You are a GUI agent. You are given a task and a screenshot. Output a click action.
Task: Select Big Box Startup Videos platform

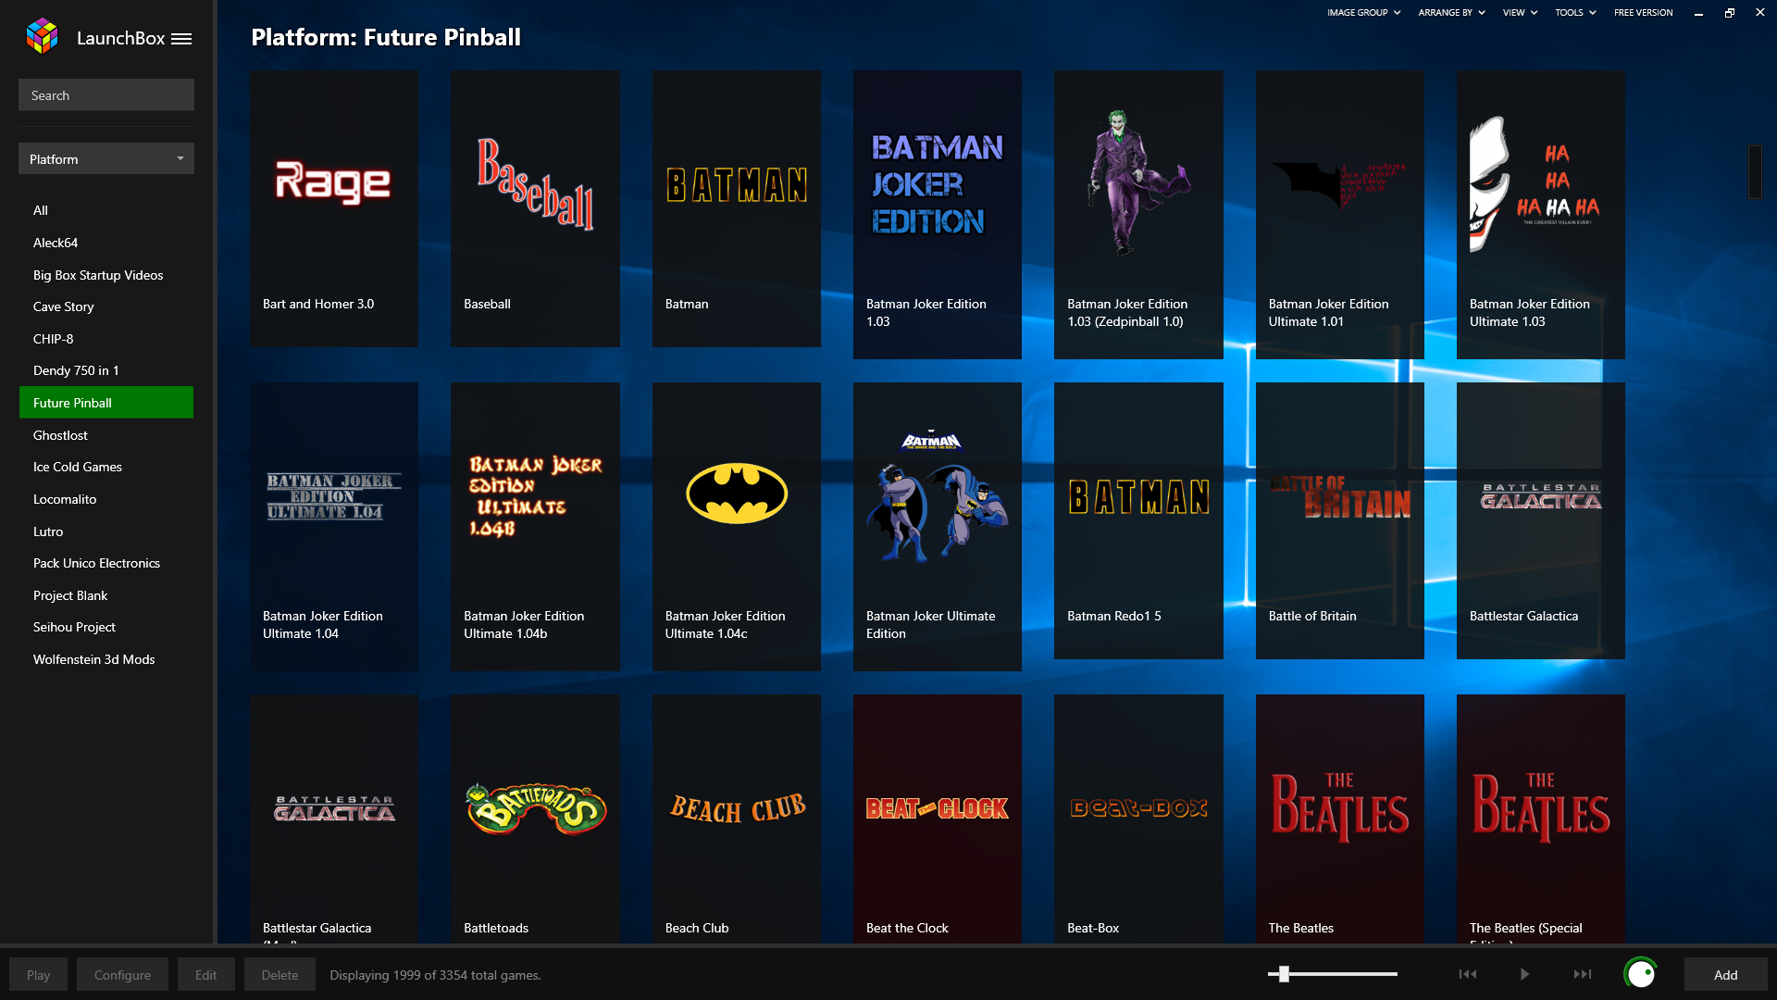[106, 275]
